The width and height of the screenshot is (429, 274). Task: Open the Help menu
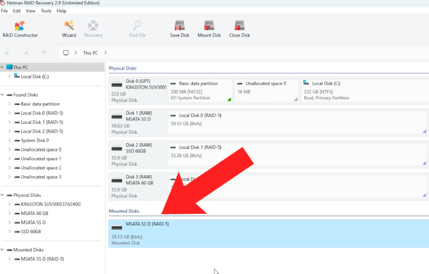pos(61,11)
